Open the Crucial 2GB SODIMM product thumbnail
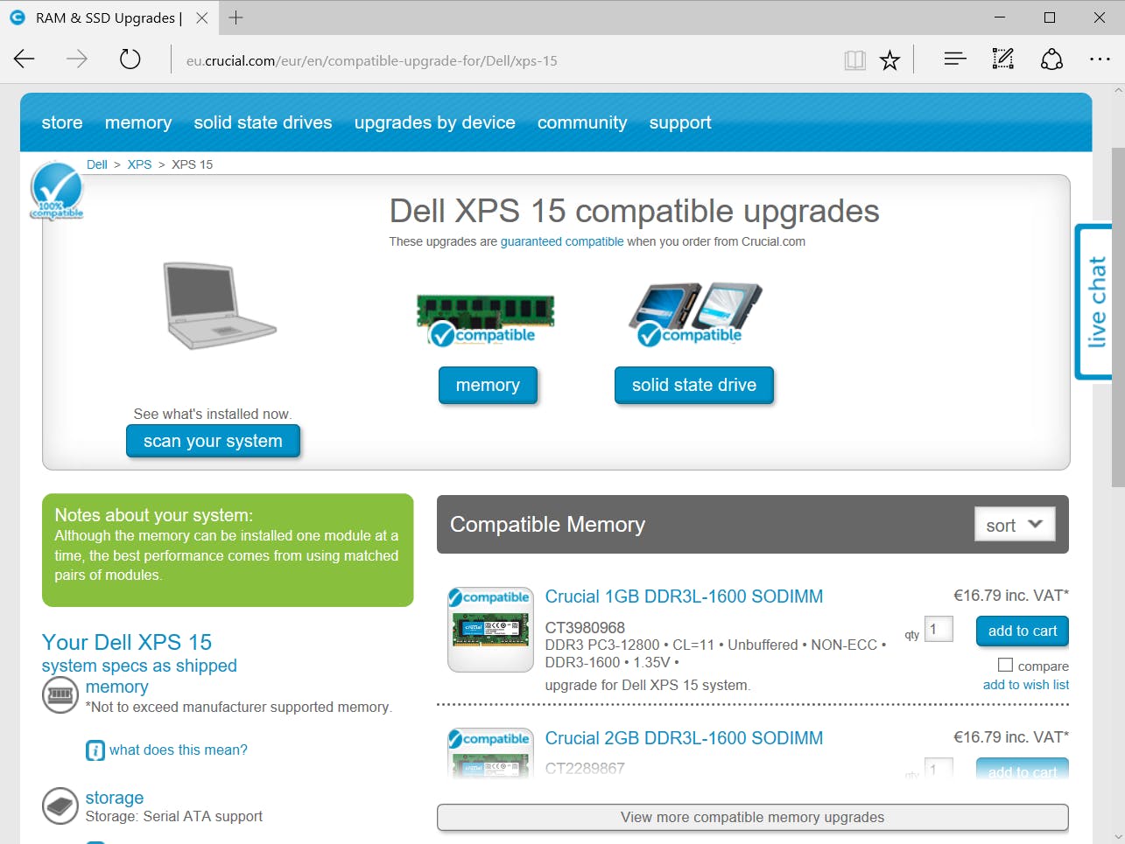Image resolution: width=1125 pixels, height=844 pixels. (x=490, y=753)
